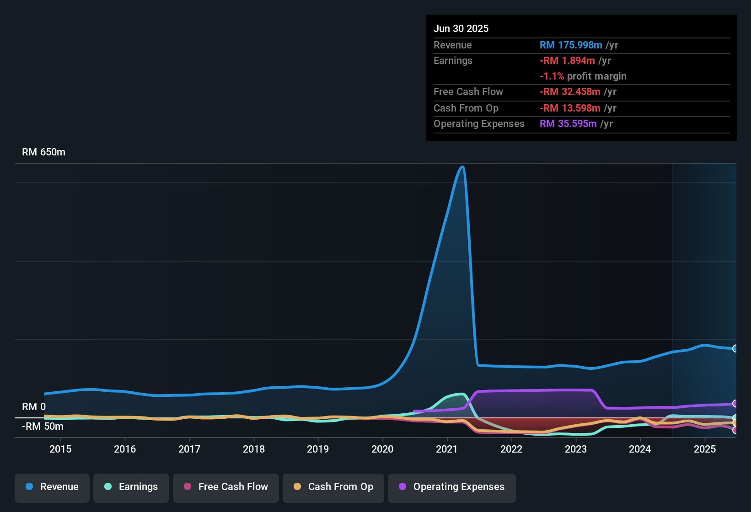Click the Jun 30 2025 tooltip date

pyautogui.click(x=461, y=28)
